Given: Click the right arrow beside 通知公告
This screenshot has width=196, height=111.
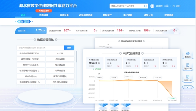Looking at the screenshot, I should (x=32, y=21).
